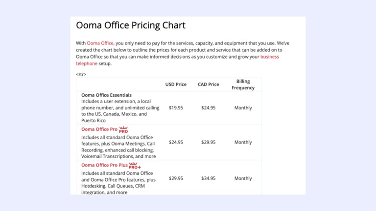Select the USD Price column header
The image size is (376, 211).
click(176, 84)
